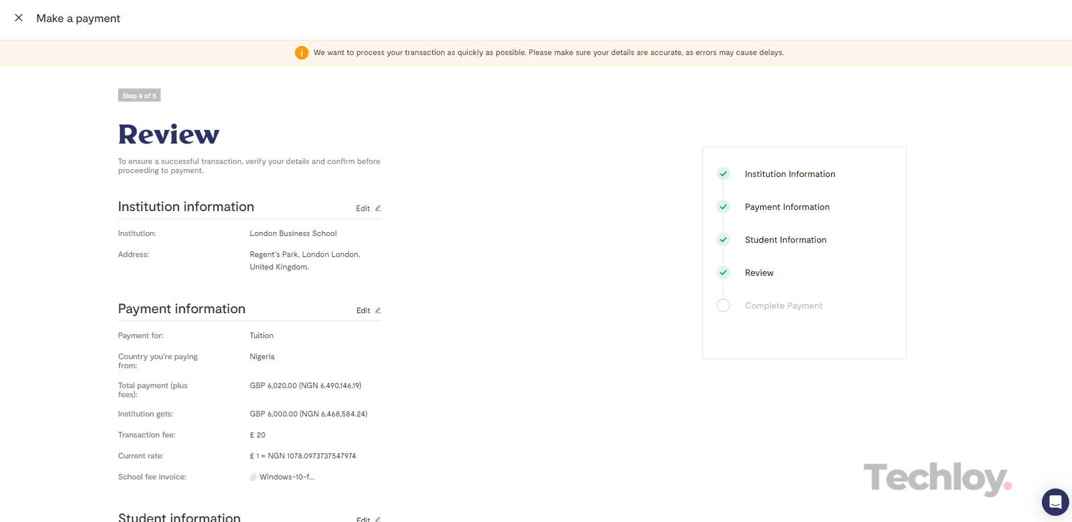Click the 'Payment for:' label
This screenshot has width=1072, height=522.
pyautogui.click(x=141, y=336)
